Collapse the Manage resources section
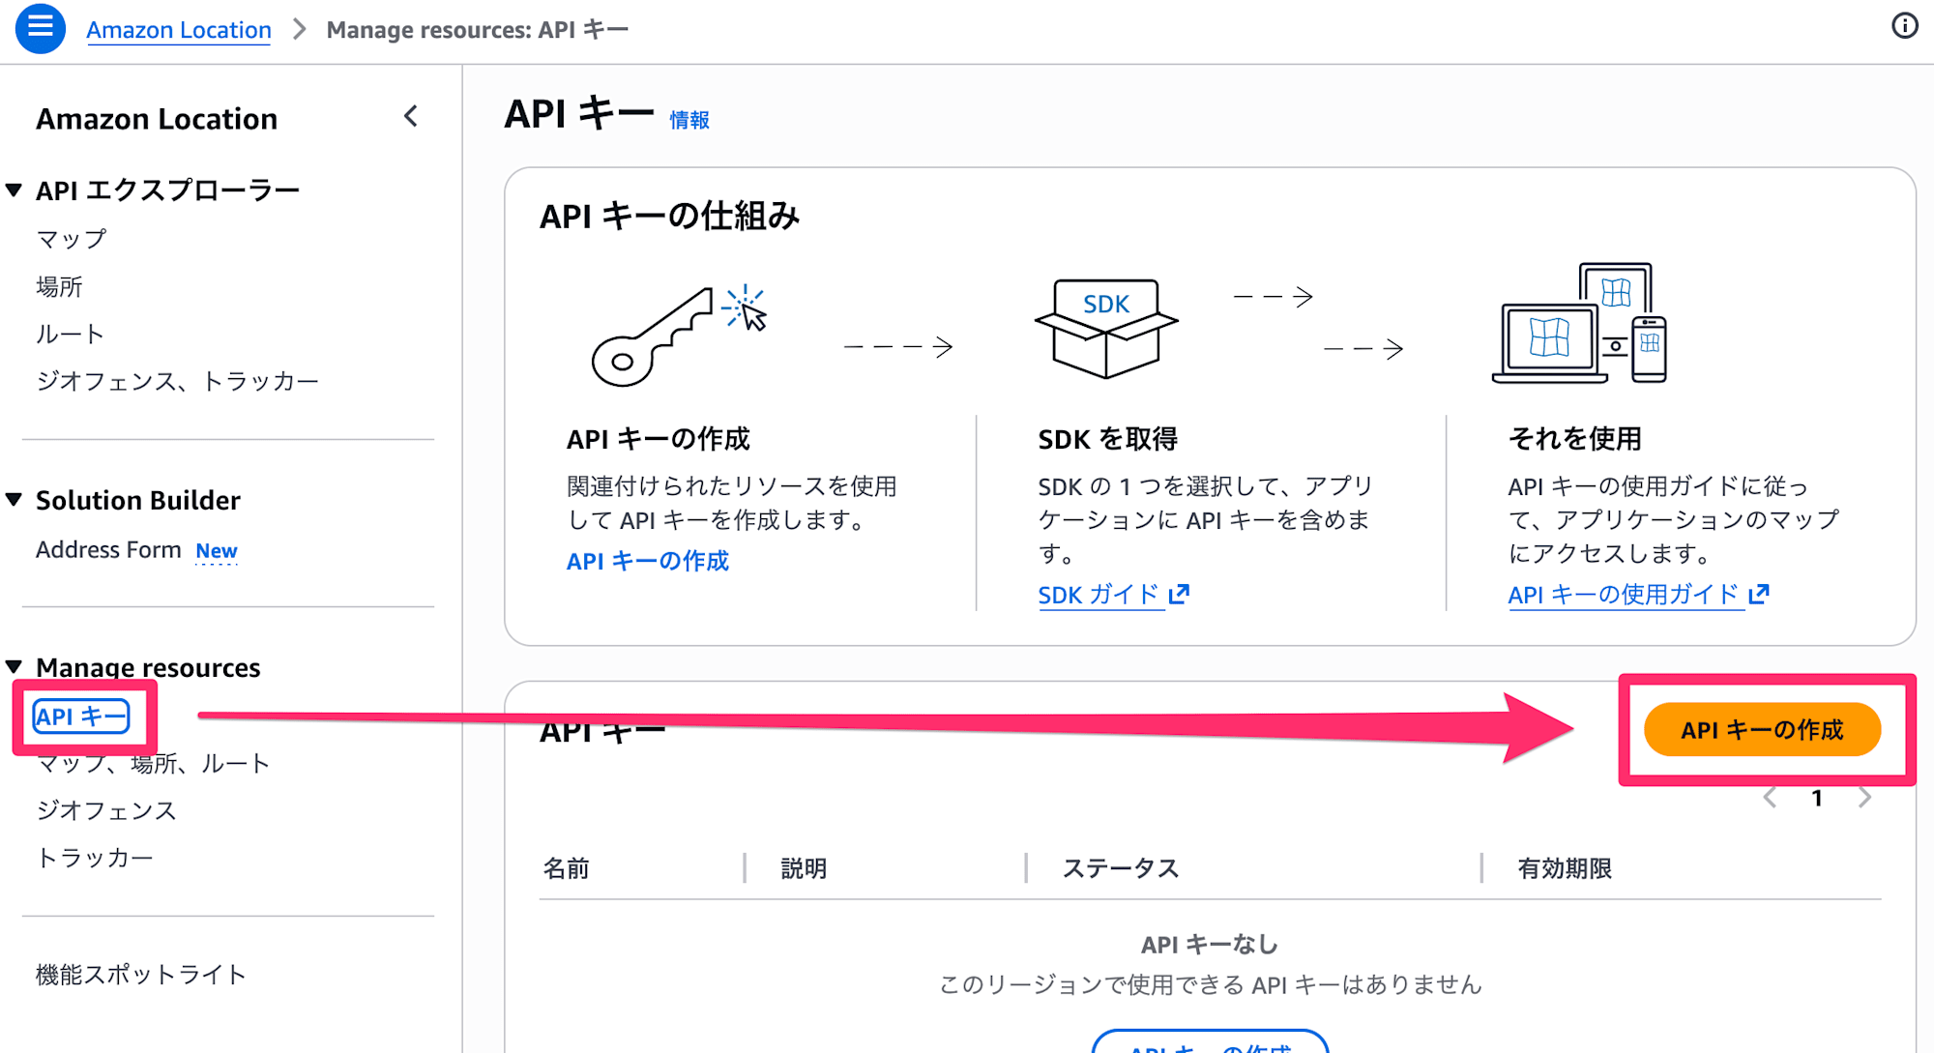This screenshot has width=1934, height=1053. (x=14, y=666)
